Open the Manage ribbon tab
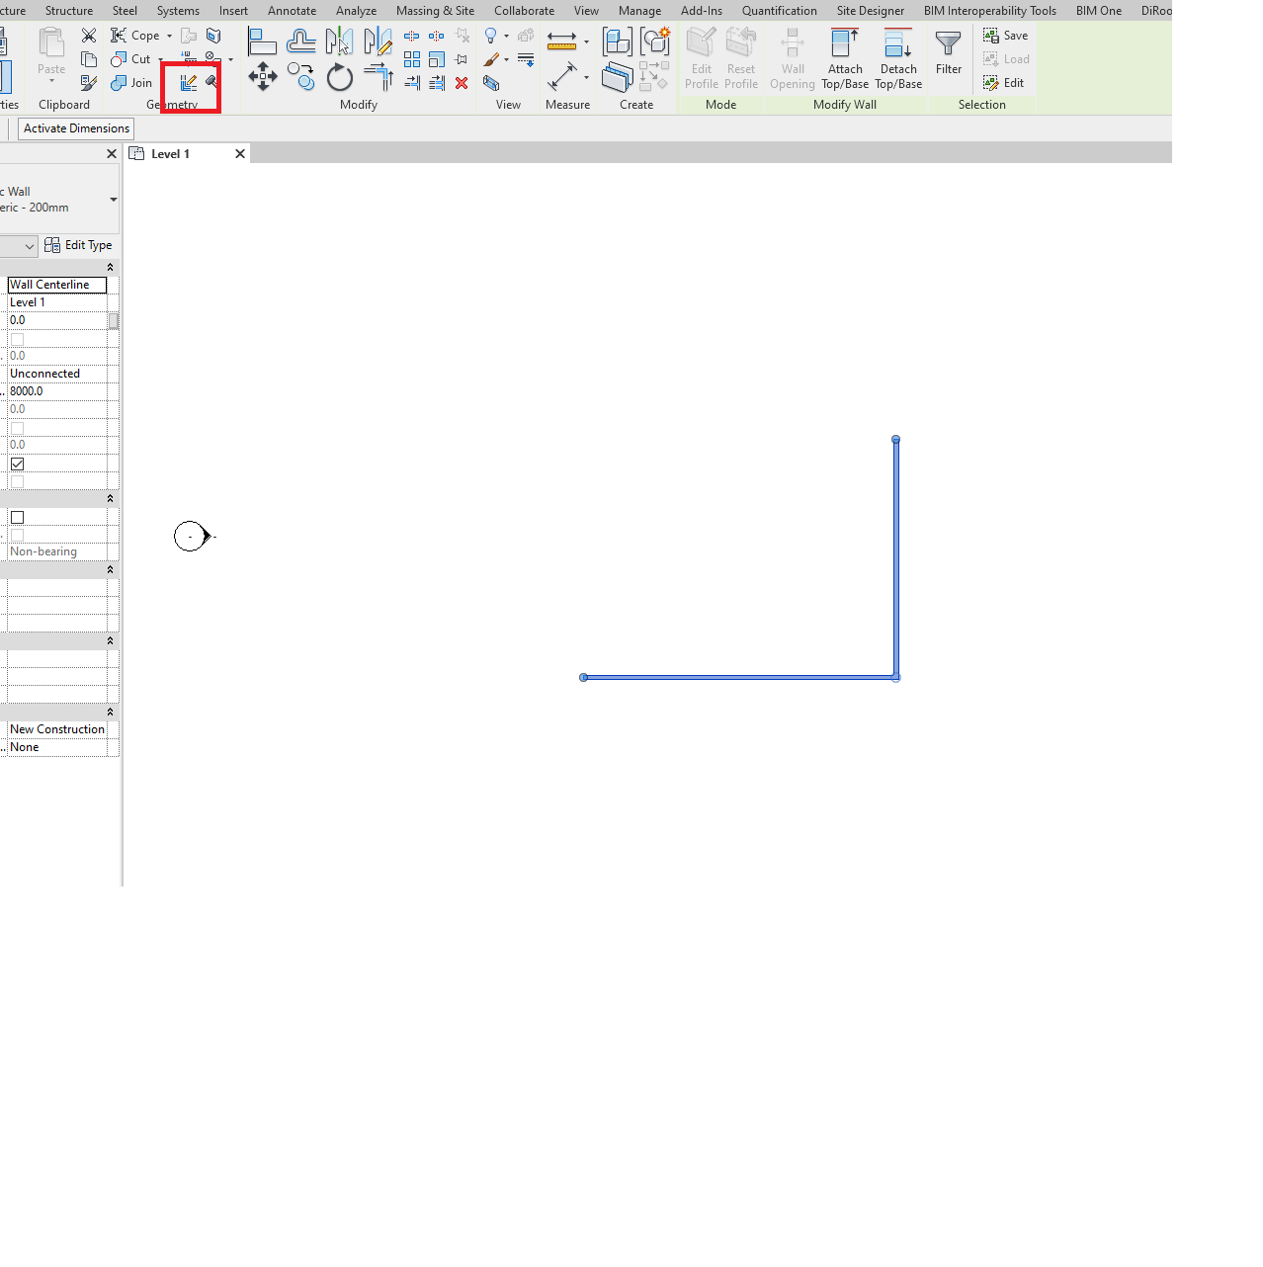1263x1267 pixels. 639,11
